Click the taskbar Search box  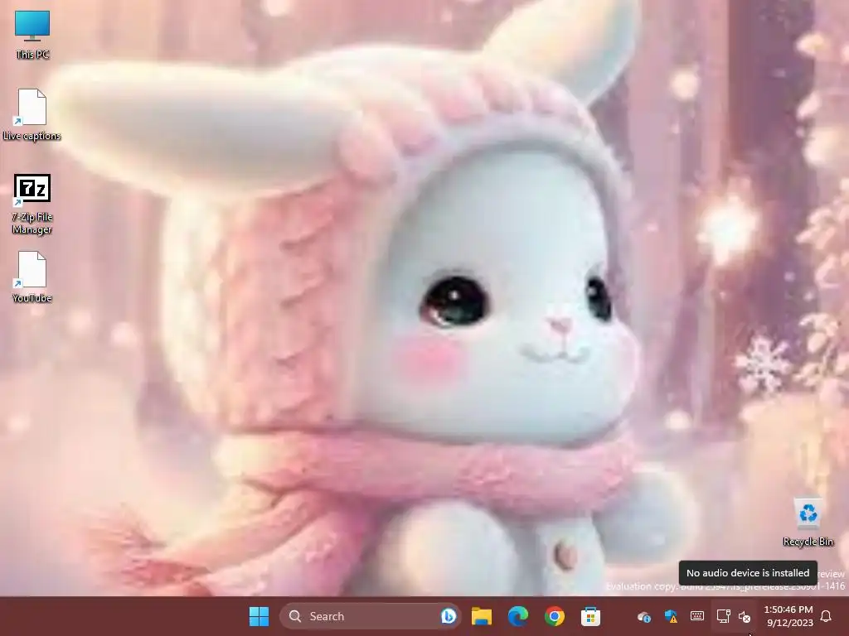[371, 616]
